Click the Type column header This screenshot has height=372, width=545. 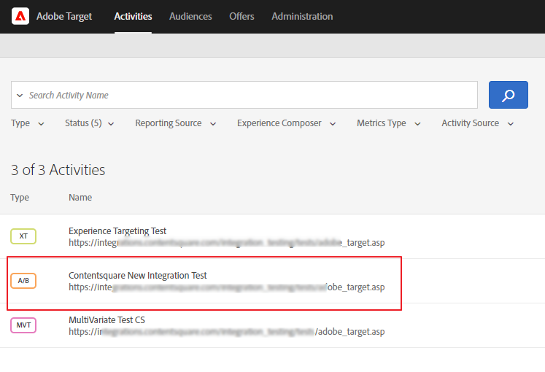20,197
